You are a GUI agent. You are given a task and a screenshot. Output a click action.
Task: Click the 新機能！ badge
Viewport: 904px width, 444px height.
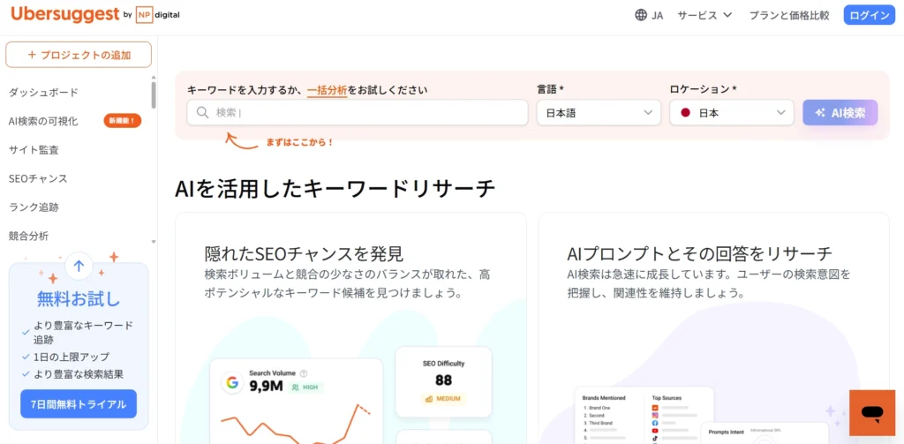tap(122, 121)
